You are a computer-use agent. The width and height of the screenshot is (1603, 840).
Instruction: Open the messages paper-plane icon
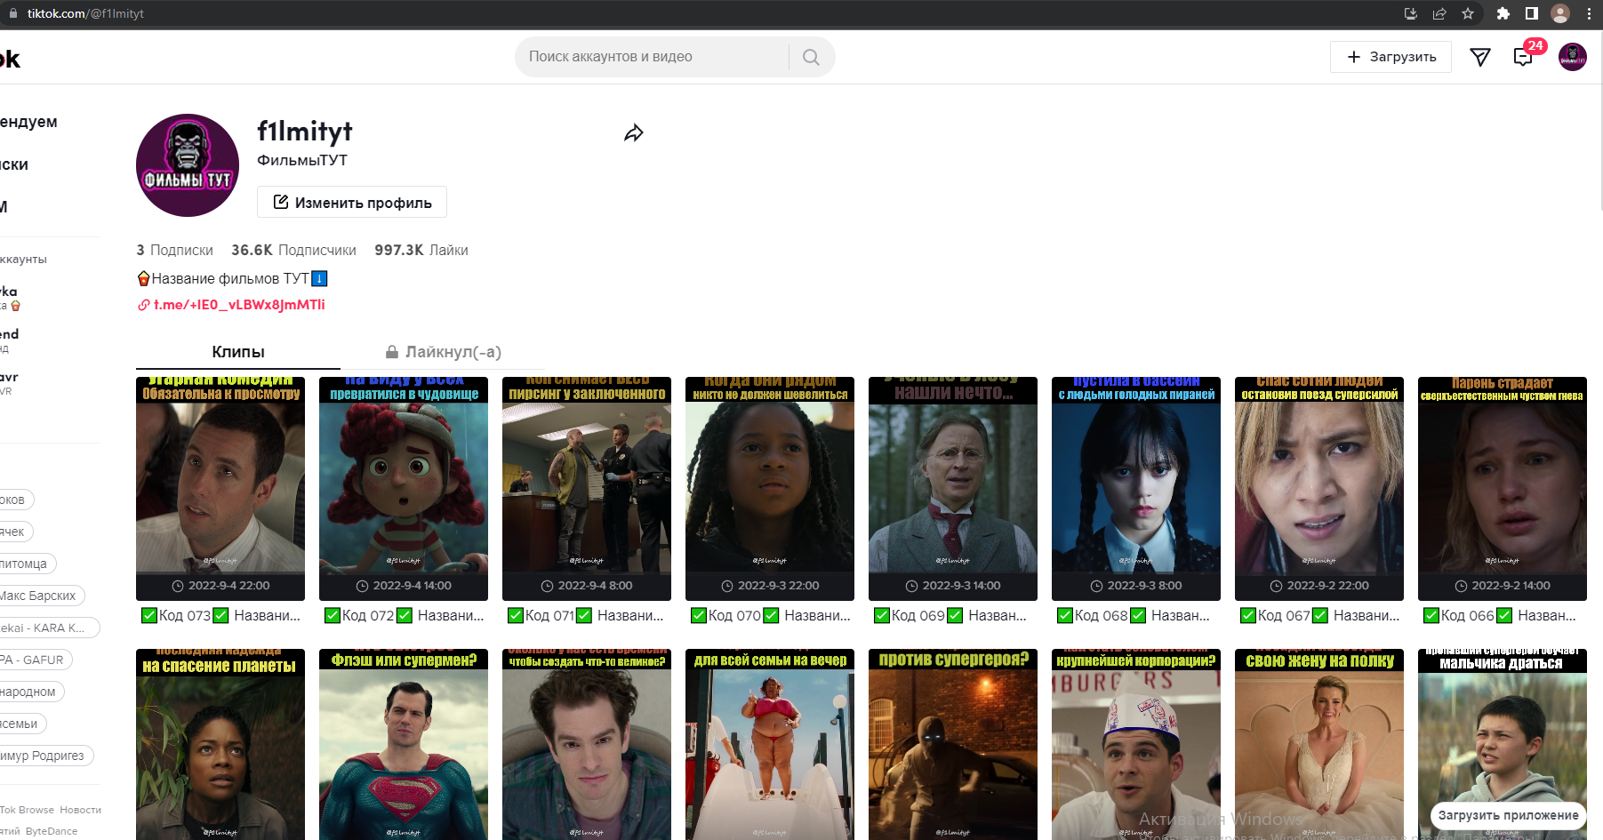1480,57
